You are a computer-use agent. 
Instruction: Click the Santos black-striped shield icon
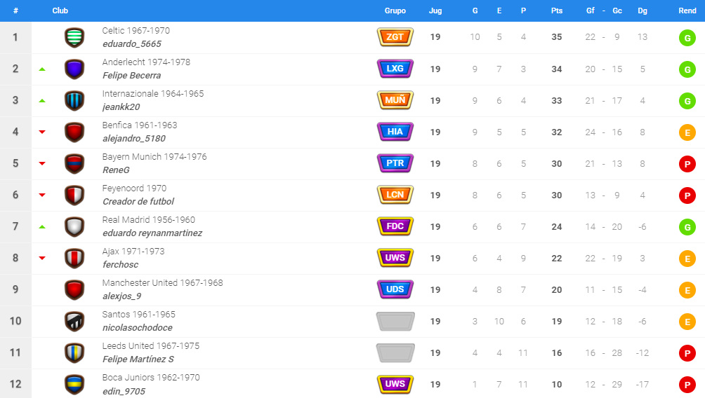[74, 321]
